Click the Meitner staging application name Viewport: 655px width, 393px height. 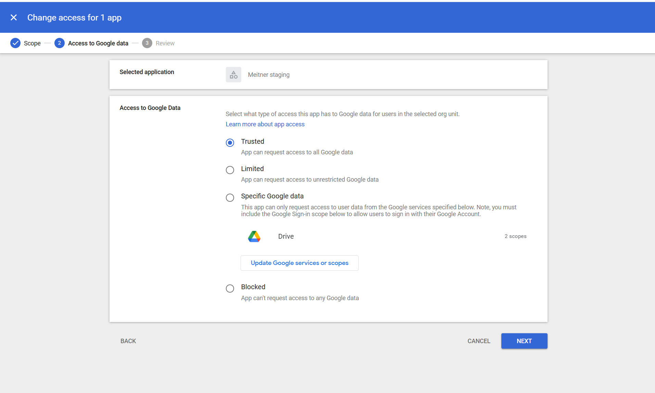click(x=269, y=75)
